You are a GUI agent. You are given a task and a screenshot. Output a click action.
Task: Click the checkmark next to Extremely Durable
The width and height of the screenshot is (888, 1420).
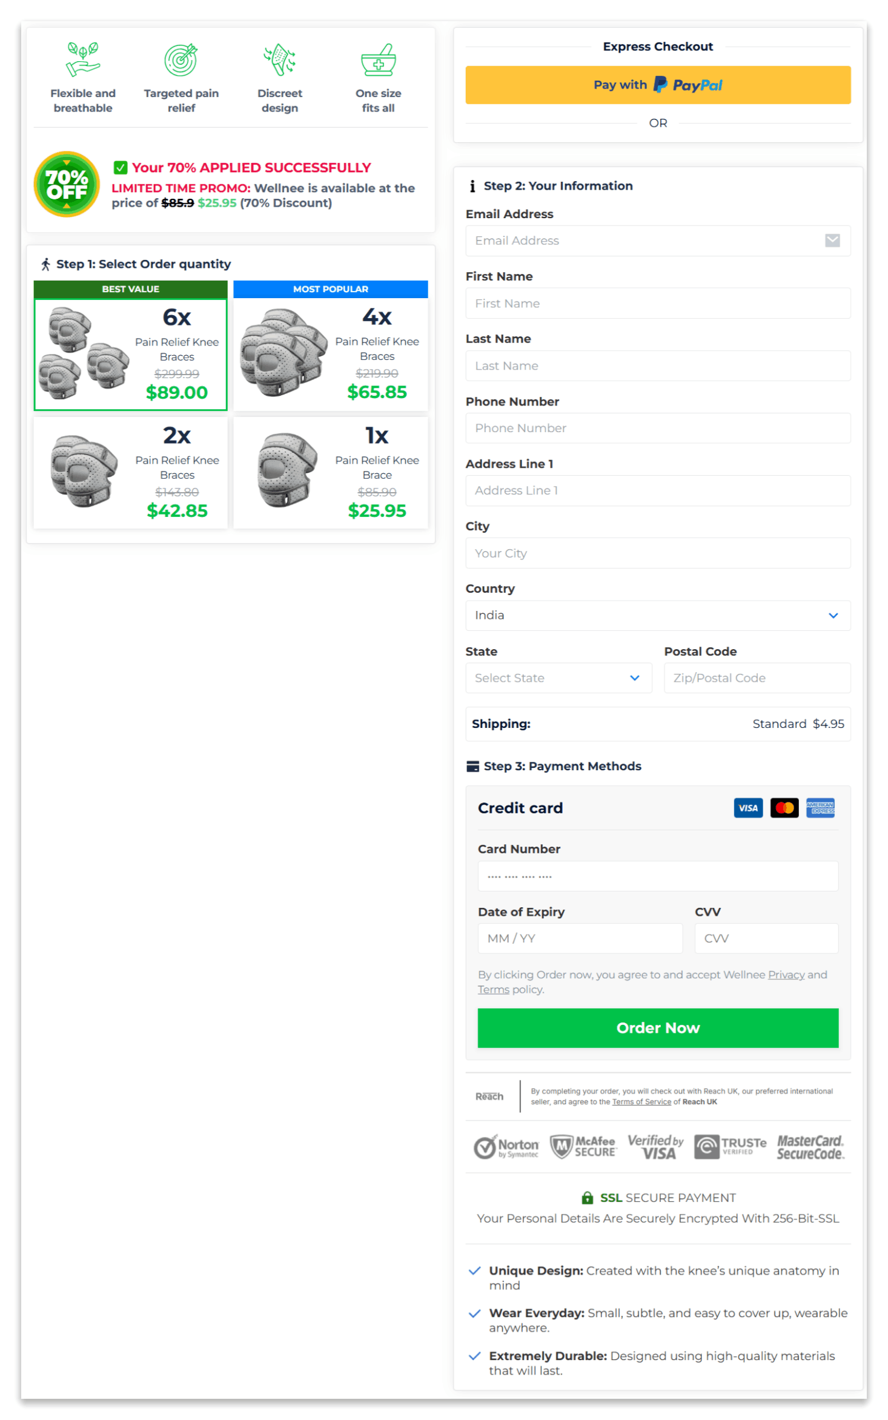click(x=475, y=1356)
